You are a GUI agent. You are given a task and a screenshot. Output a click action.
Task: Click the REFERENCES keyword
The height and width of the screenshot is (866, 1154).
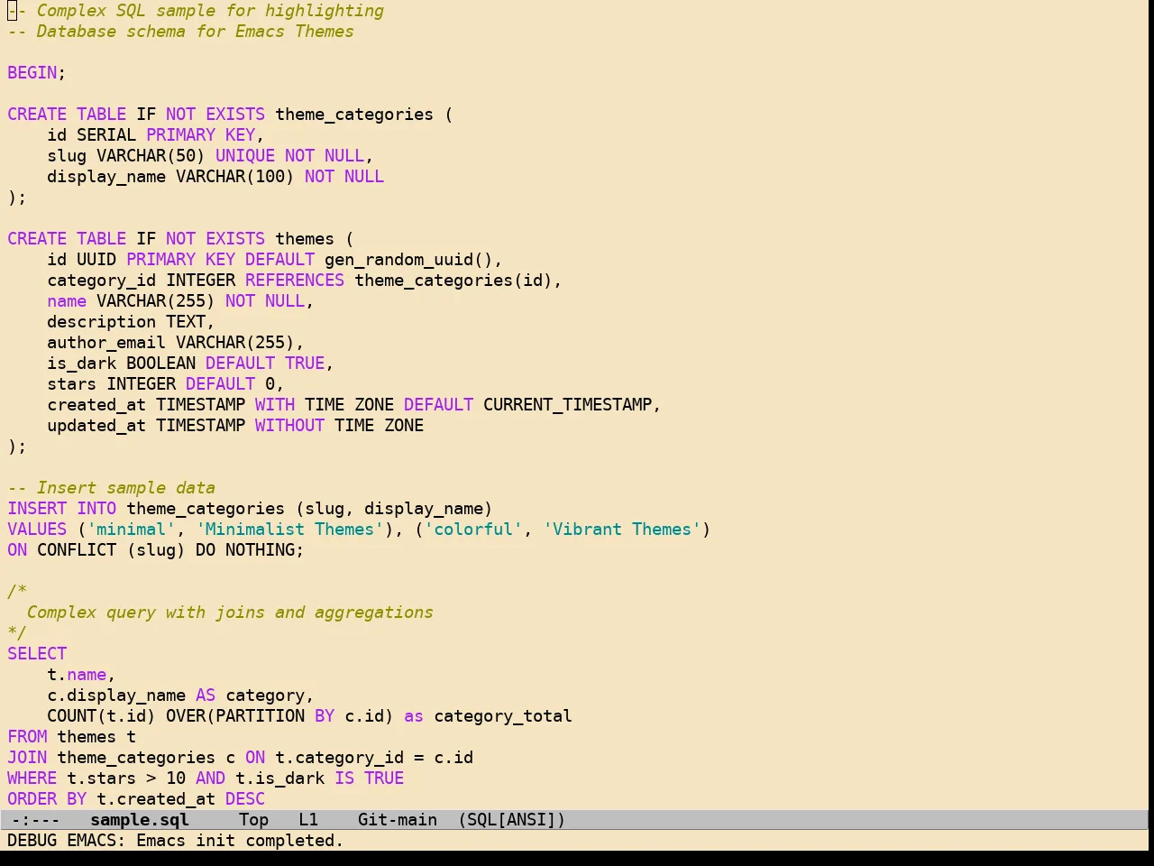point(295,281)
